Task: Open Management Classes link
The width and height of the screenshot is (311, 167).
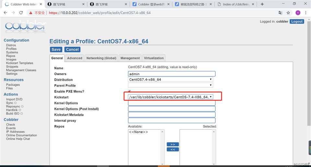Action: 21,70
